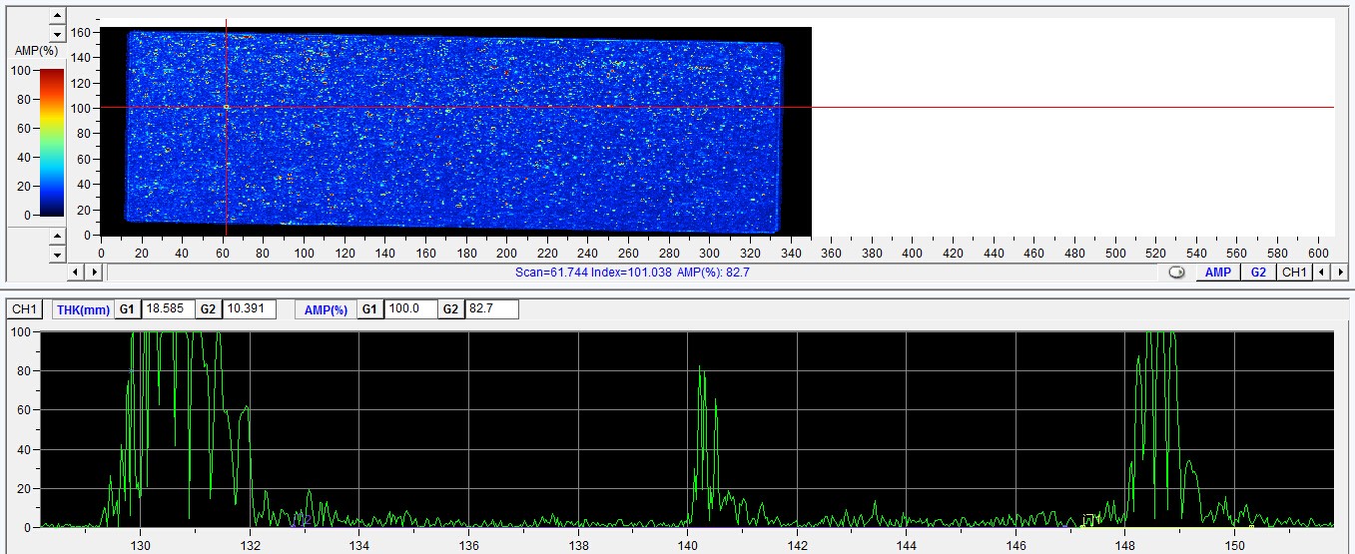
Task: Click the up arrow below the colorbar
Action: (57, 237)
